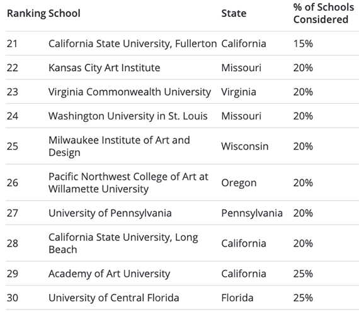Viewport: 359px width, 312px height.
Task: Click the Oregon state cell
Action: click(x=239, y=183)
